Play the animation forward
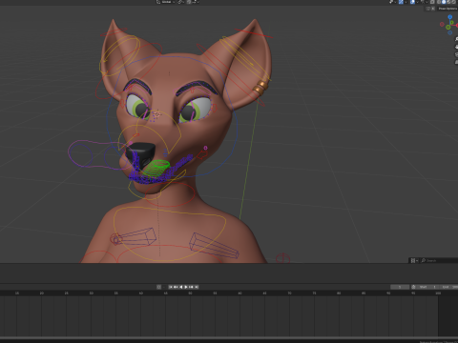 (186, 287)
